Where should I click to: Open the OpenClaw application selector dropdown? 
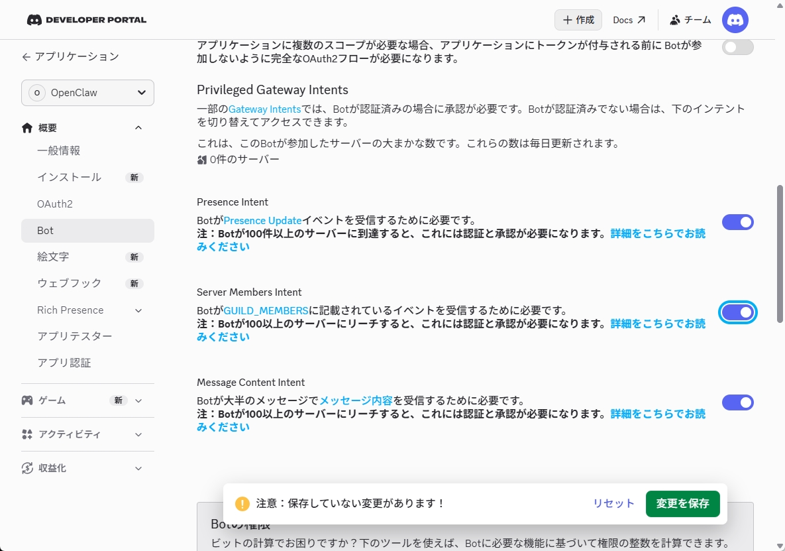[87, 93]
